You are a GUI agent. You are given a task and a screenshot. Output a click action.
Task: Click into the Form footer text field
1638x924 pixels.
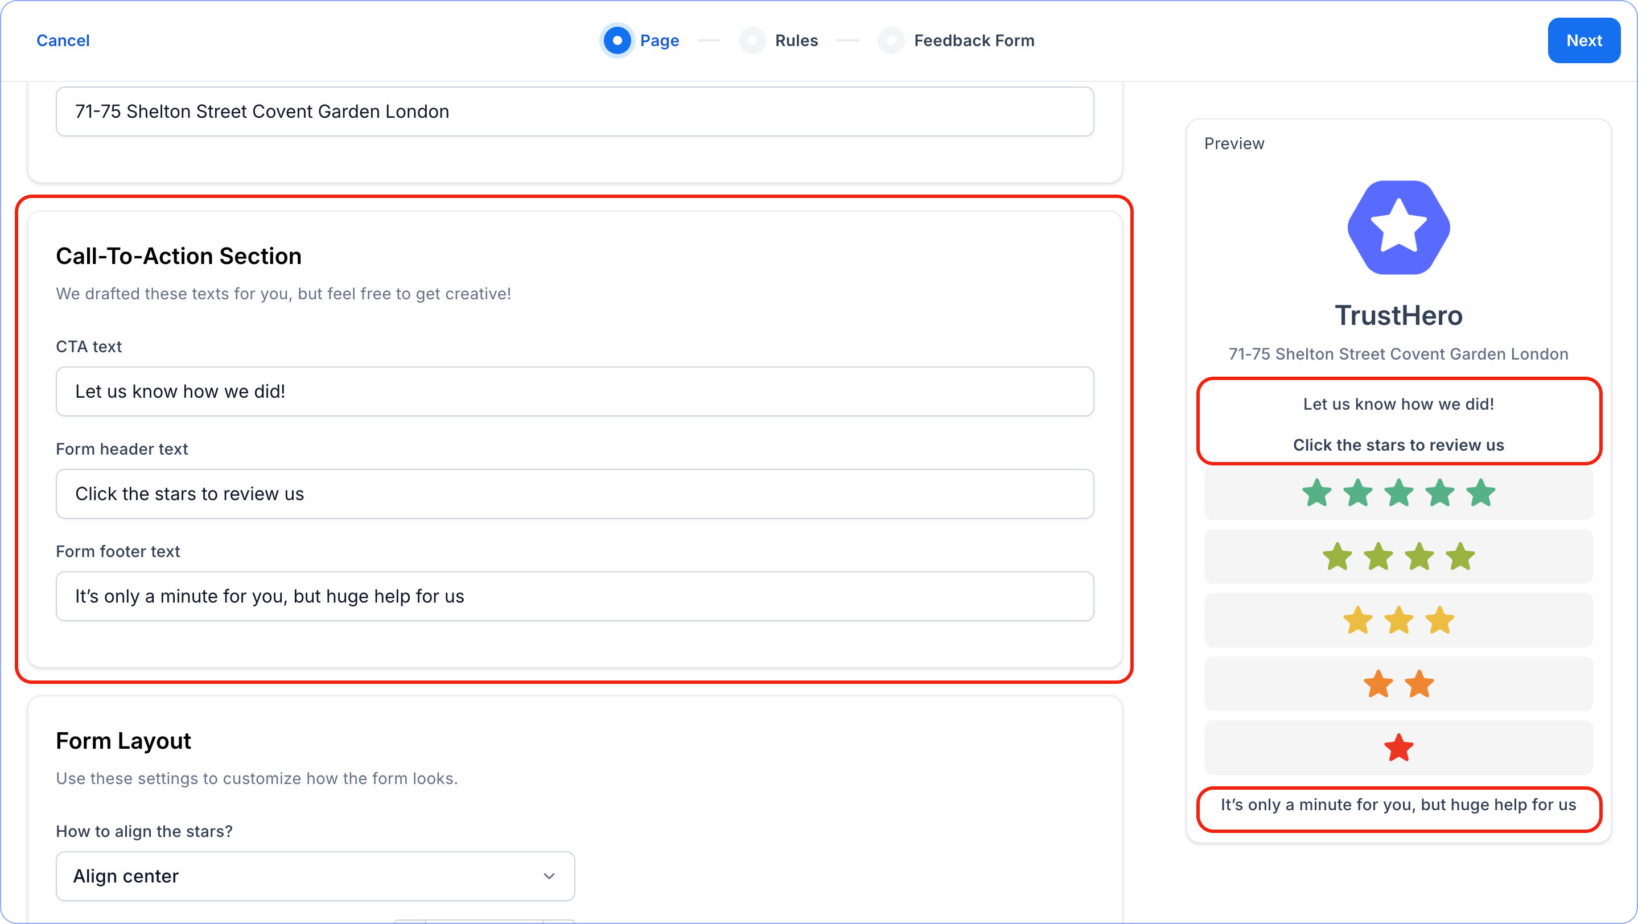point(574,596)
